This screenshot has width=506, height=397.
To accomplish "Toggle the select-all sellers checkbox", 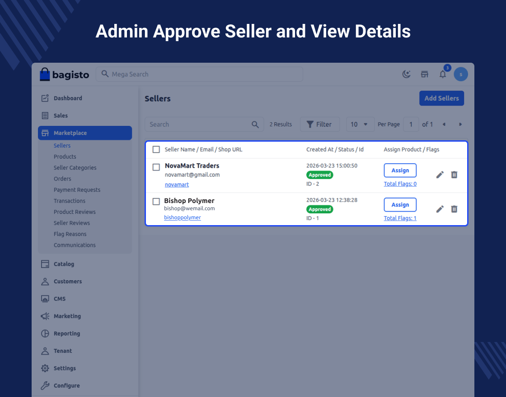I will pos(156,149).
